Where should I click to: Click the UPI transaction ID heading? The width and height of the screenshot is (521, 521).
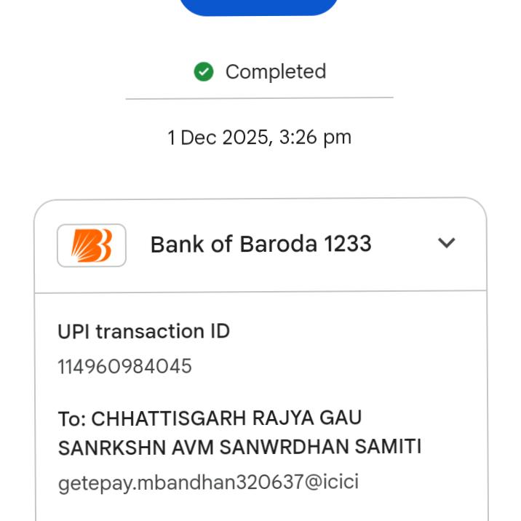coord(143,332)
